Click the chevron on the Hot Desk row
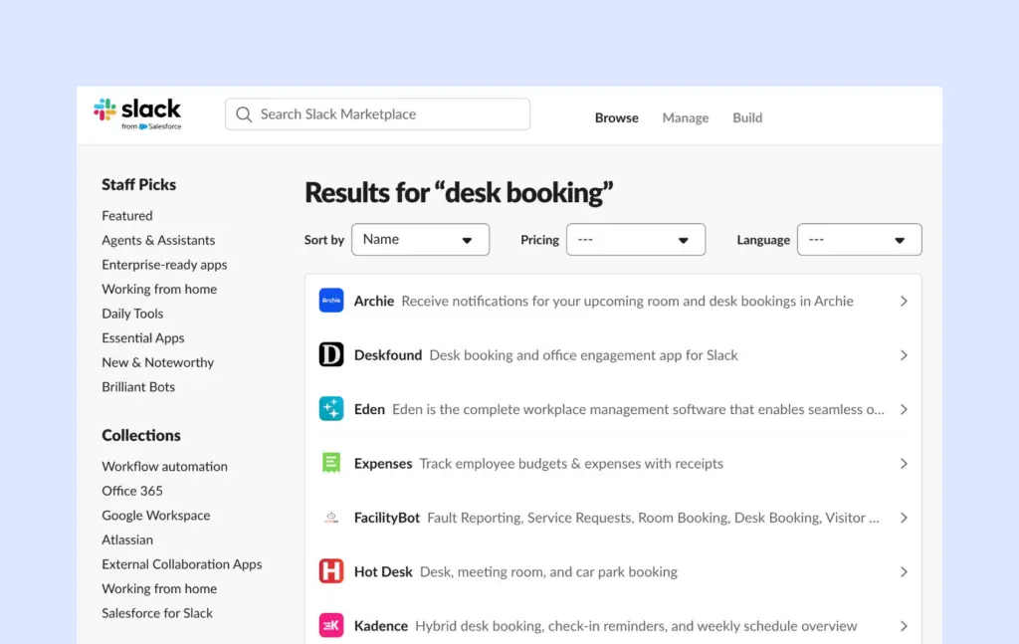Viewport: 1019px width, 644px height. pos(904,572)
